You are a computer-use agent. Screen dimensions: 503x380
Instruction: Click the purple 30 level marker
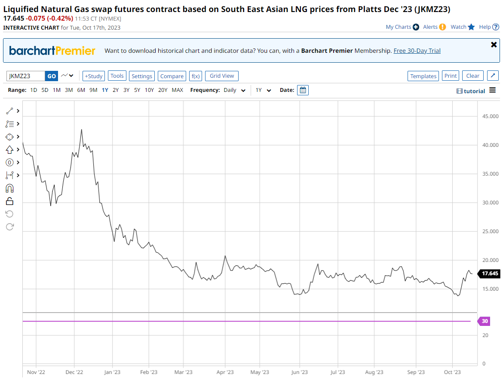485,321
